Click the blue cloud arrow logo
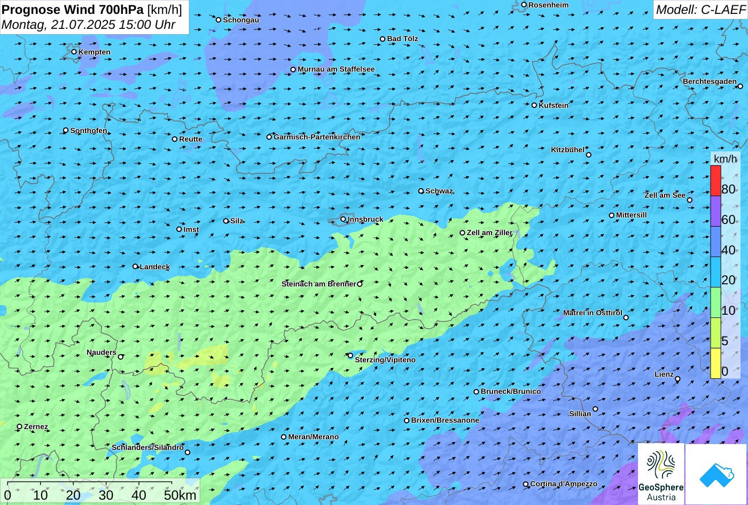Screen dimensions: 748x505 tap(716, 474)
